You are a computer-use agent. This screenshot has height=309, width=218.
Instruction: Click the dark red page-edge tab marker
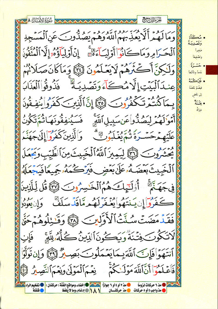point(212,70)
